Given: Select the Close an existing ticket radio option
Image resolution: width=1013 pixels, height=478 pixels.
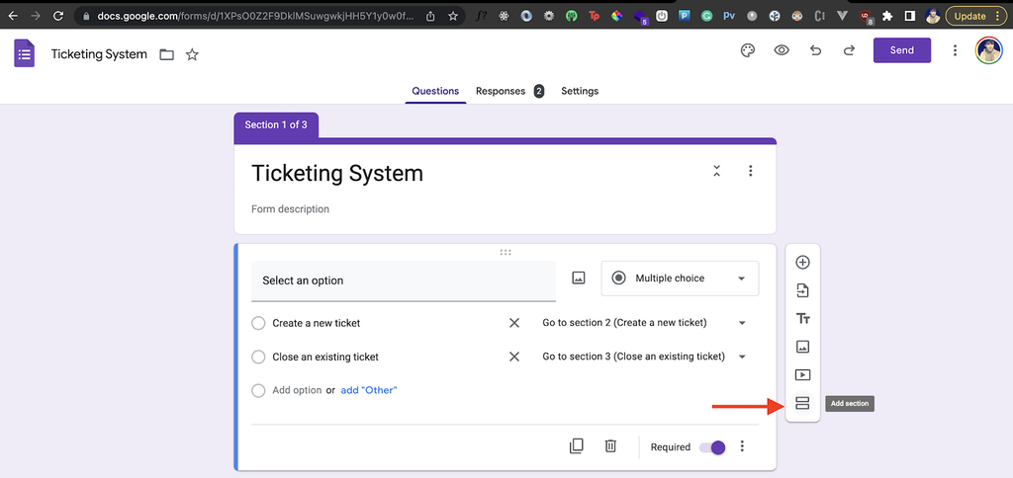Looking at the screenshot, I should point(258,357).
